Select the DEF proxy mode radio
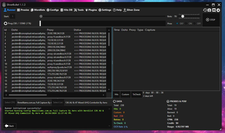The height and width of the screenshot is (133, 225). coord(177,24)
